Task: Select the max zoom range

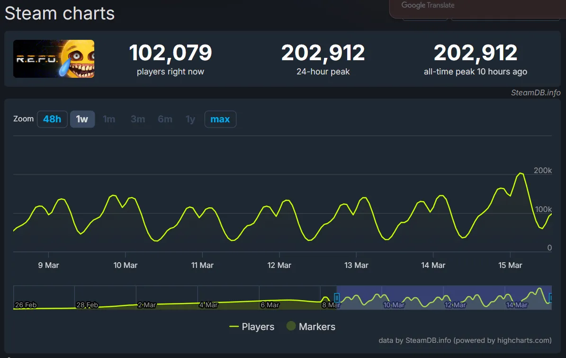Action: click(x=220, y=119)
